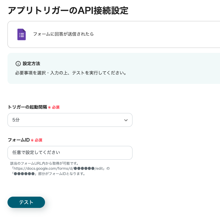220x217 pixels.
Task: Click the chevron arrow in the interval dropdown
Action: [x=126, y=120]
